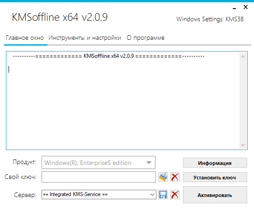The width and height of the screenshot is (254, 211).
Task: Click the Информация button
Action: [x=215, y=163]
